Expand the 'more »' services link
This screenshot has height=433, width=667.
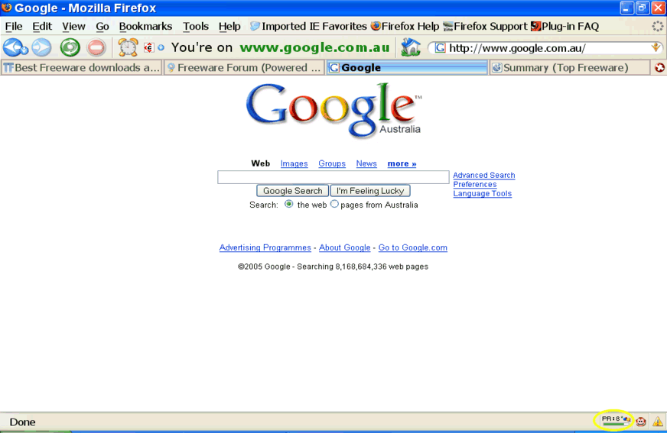[x=402, y=163]
